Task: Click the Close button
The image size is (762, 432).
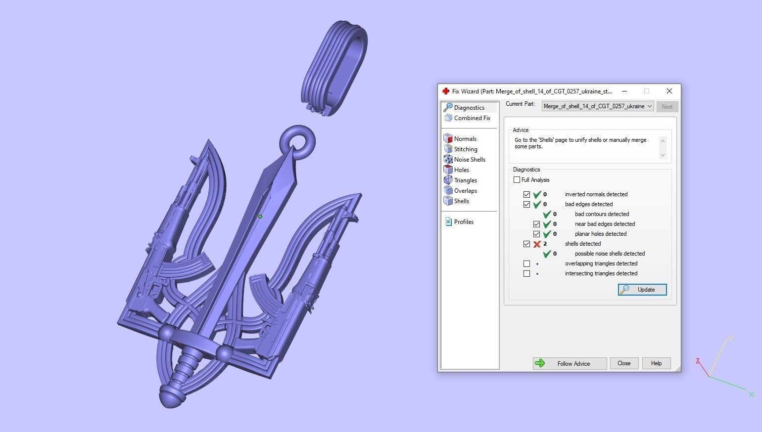Action: click(624, 363)
